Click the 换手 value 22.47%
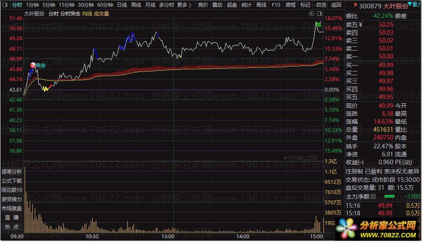 [x=383, y=146]
